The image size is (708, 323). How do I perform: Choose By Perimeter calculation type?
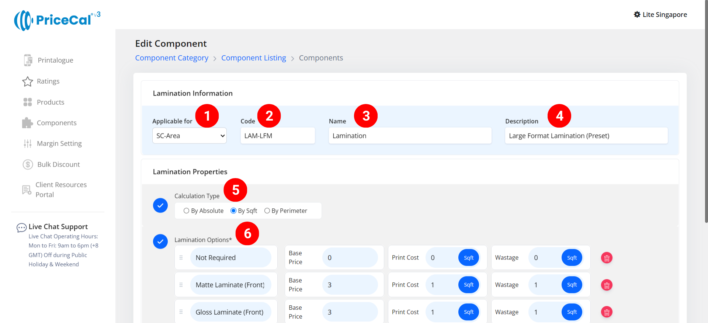click(267, 211)
